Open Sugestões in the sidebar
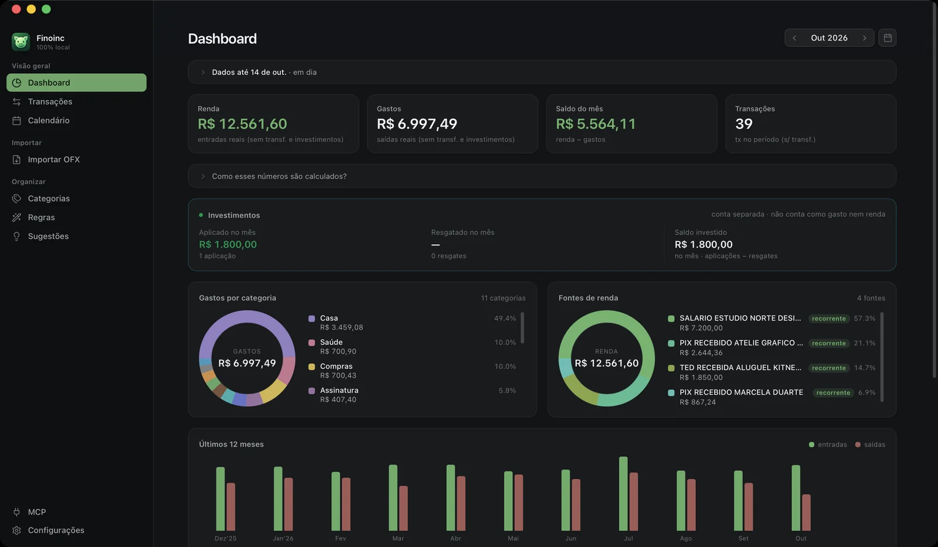Screen dimensions: 938x547 (76, 236)
